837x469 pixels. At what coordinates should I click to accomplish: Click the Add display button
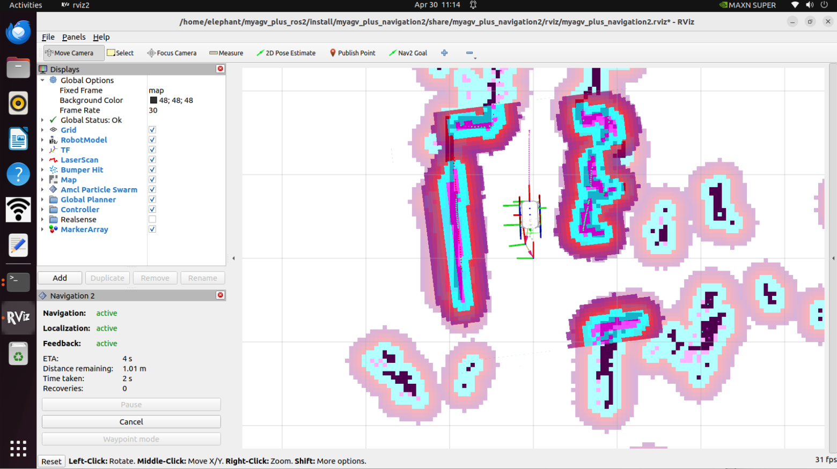(x=60, y=278)
